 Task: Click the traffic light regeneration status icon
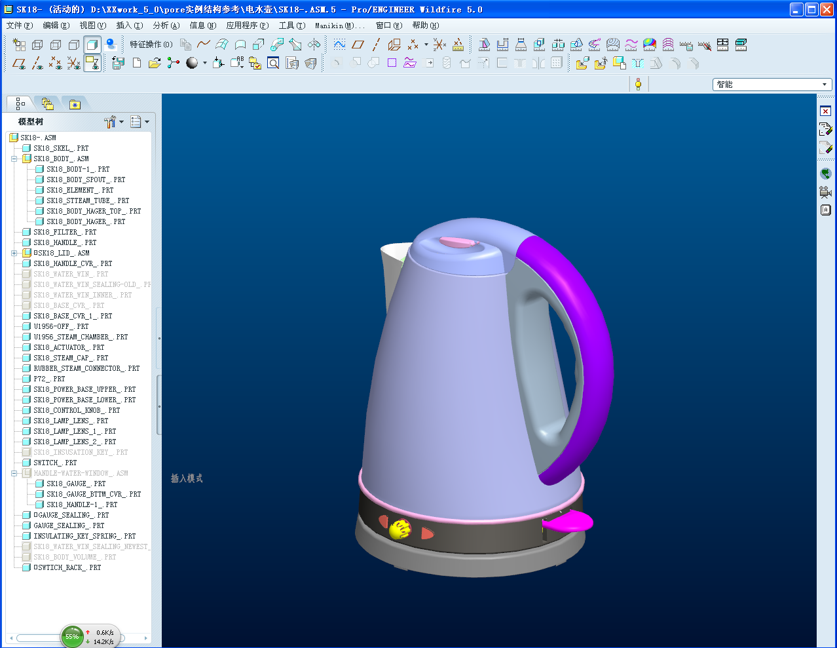point(638,84)
